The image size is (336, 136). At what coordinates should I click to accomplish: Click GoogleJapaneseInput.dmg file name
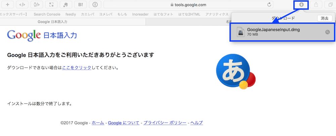point(273,30)
